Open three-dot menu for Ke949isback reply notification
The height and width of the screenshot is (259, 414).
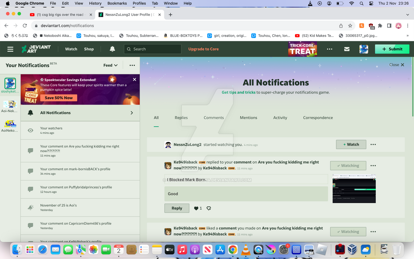point(373,165)
